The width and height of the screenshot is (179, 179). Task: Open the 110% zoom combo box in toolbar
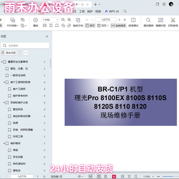pos(50,20)
